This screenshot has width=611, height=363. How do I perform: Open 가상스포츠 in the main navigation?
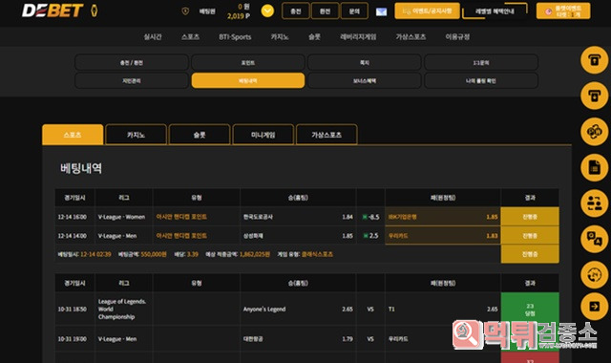[411, 36]
